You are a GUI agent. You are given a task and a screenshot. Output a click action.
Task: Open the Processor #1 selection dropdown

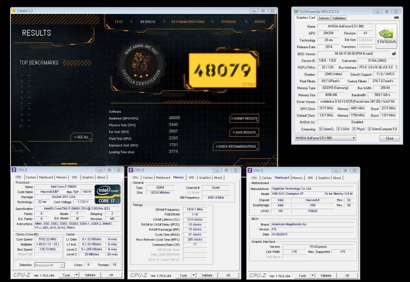coord(49,265)
